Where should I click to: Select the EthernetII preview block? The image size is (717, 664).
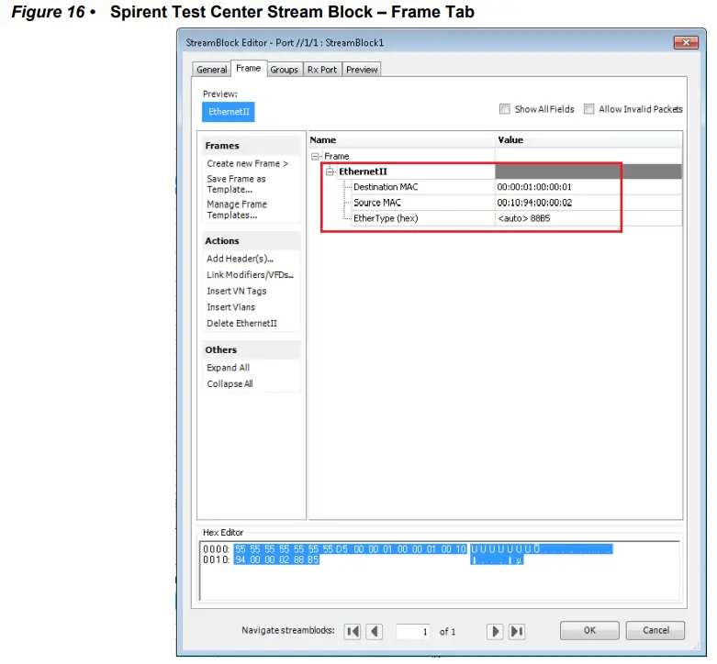[x=229, y=112]
